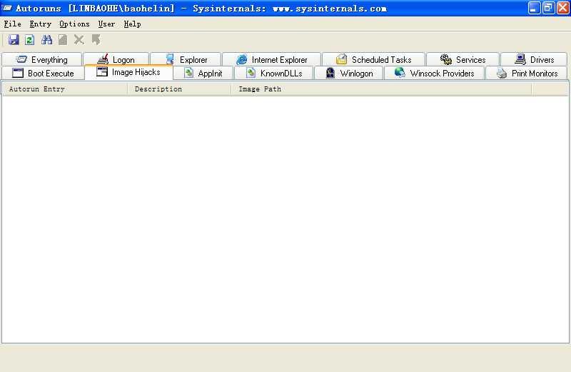Image resolution: width=571 pixels, height=372 pixels.
Task: Click the Delete X toolbar icon
Action: (79, 40)
